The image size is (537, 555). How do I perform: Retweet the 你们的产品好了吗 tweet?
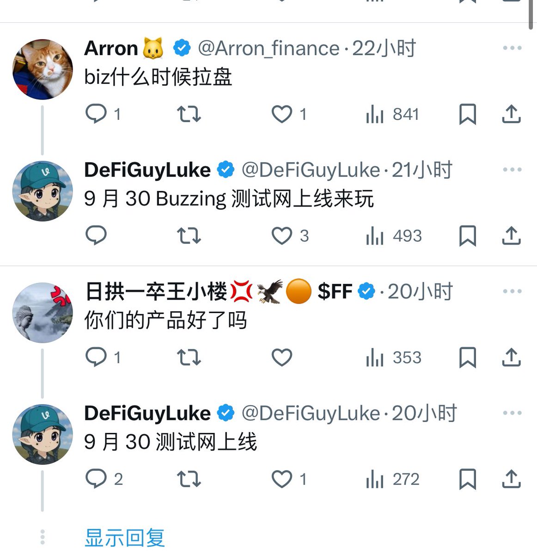click(x=189, y=358)
